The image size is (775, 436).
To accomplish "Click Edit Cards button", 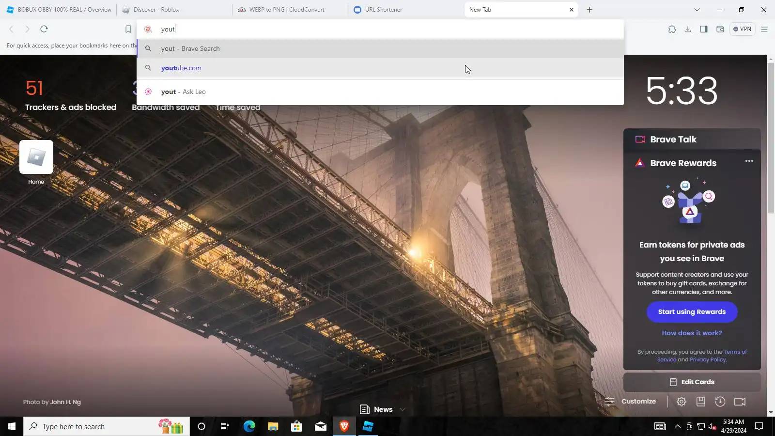I will click(x=692, y=382).
